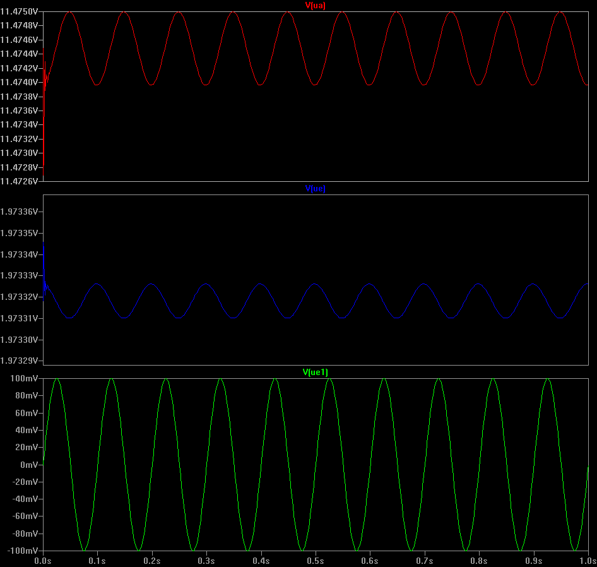Click the 1.97329V axis label

[19, 361]
